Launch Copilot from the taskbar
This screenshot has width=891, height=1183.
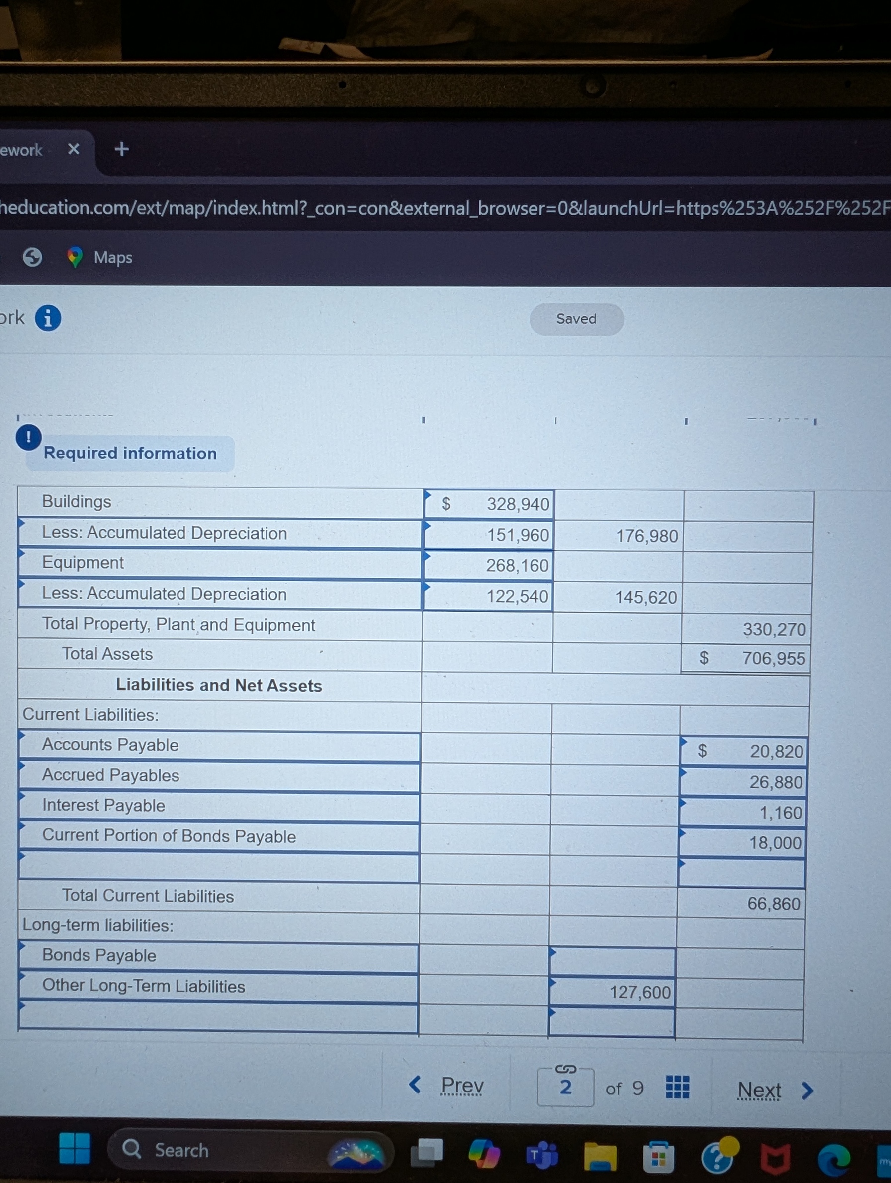tap(485, 1154)
